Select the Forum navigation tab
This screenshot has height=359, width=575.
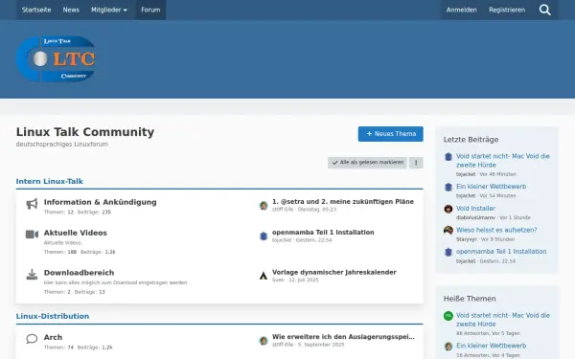pyautogui.click(x=150, y=10)
